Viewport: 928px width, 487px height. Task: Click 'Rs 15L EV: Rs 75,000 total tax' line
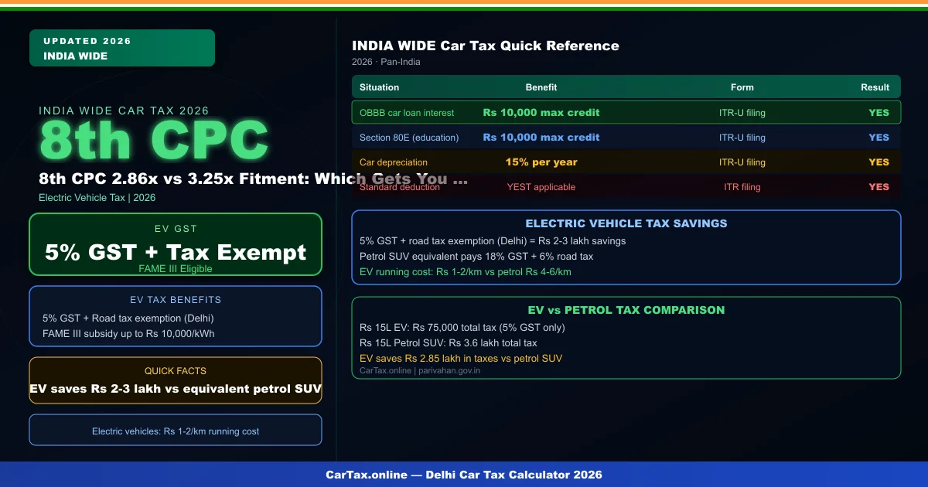(x=462, y=328)
